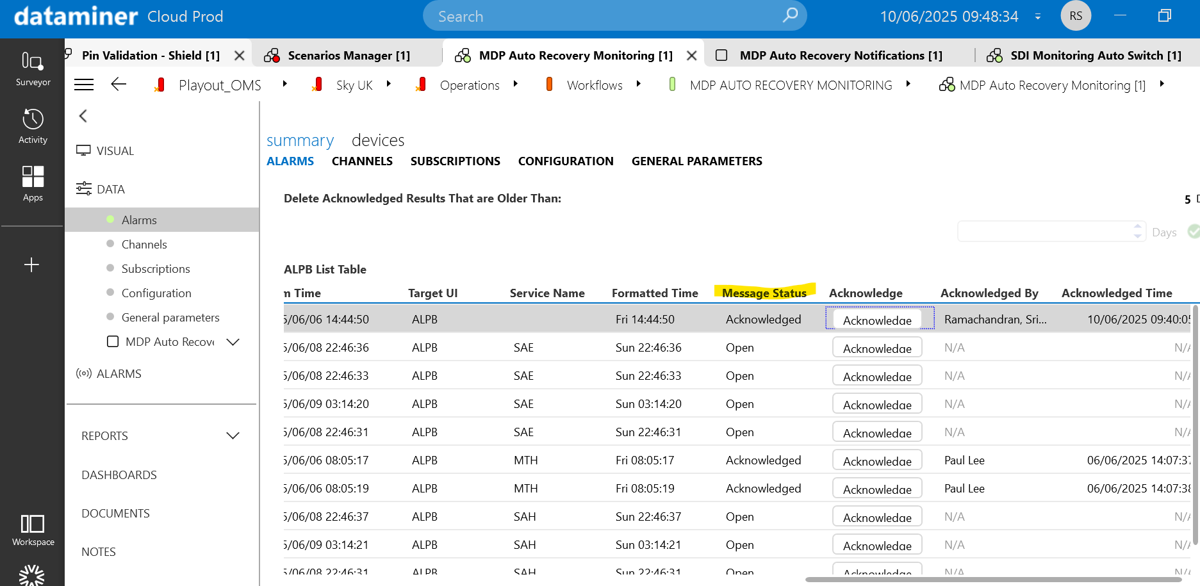
Task: Click the RS user avatar
Action: tap(1076, 16)
